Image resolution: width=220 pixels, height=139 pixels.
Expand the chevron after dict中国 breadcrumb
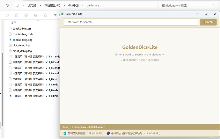click(83, 5)
